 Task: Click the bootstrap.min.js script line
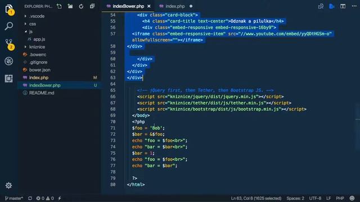tap(222, 109)
